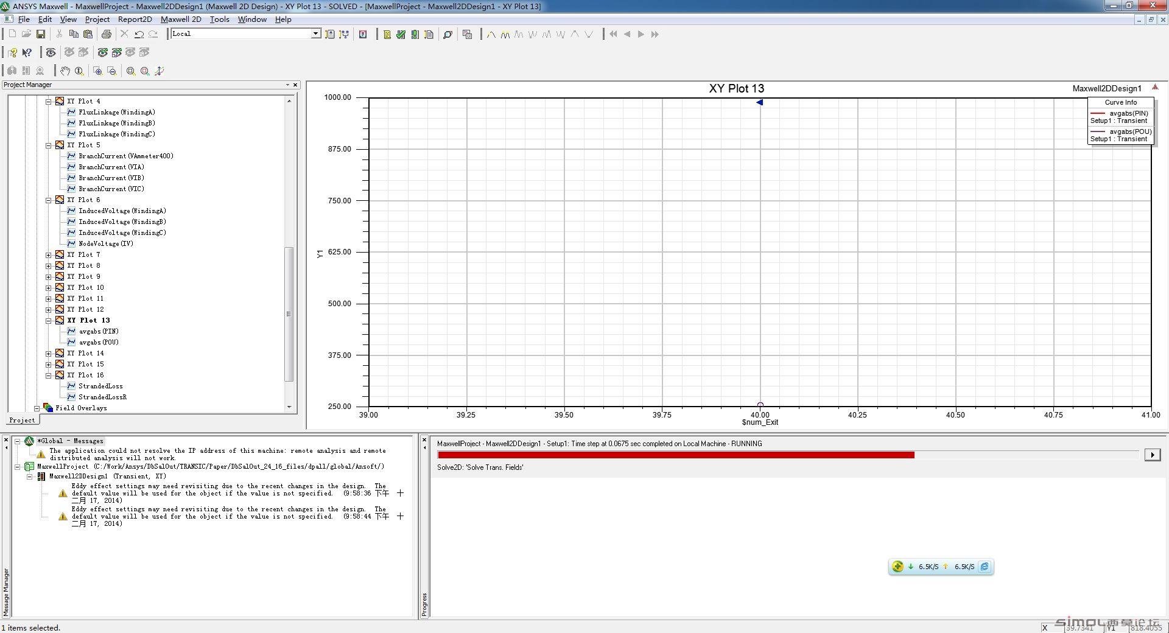Open the Maxwell 2D menu
This screenshot has height=633, width=1169.
point(181,19)
